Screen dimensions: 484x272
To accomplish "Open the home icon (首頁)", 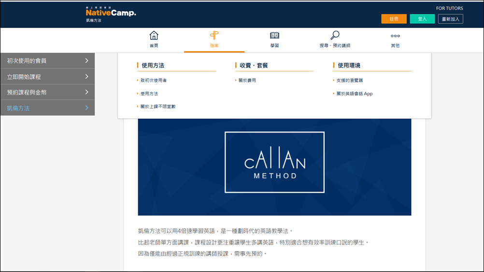I will (154, 35).
